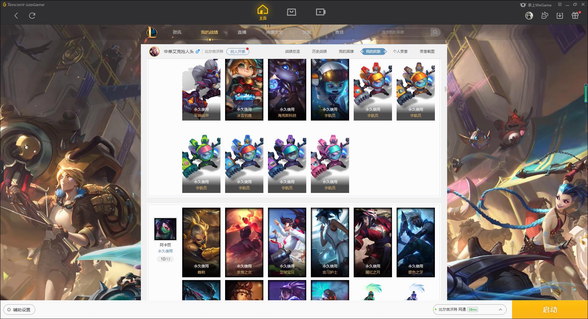Screen dimensions: 588x319
Task: Select the 蜂刺 Akali skin card
Action: click(x=201, y=242)
